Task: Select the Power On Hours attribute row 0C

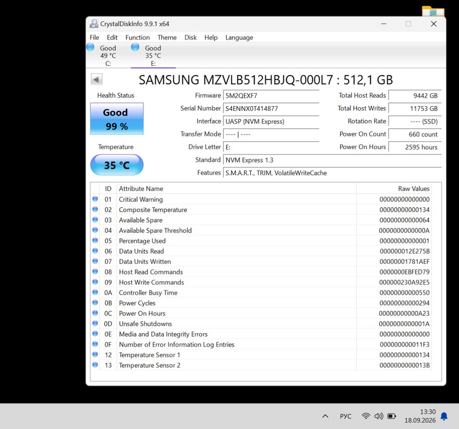Action: pos(261,313)
